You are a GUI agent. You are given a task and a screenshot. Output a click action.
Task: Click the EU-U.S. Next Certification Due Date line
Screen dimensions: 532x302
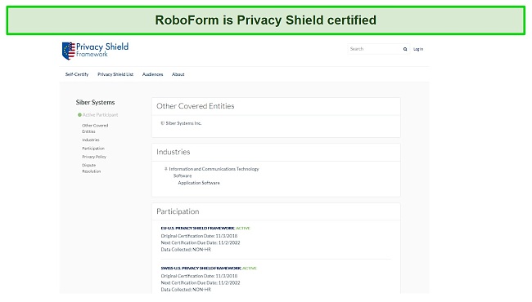coord(201,242)
